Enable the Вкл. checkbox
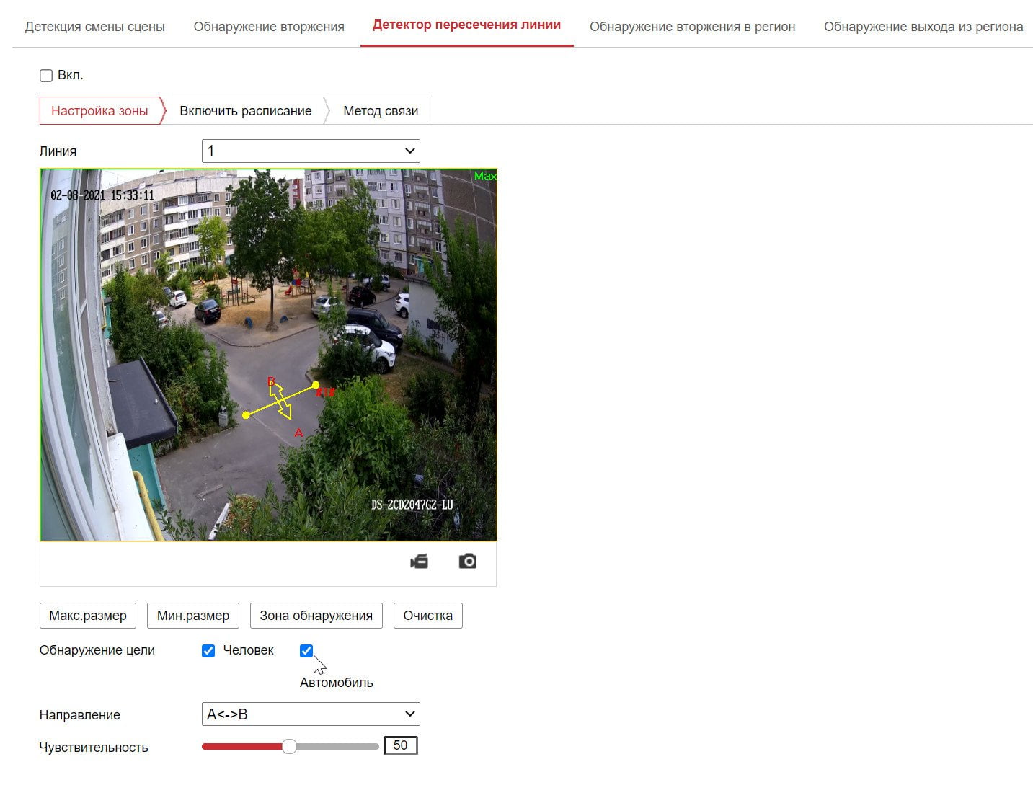The width and height of the screenshot is (1033, 798). 46,75
